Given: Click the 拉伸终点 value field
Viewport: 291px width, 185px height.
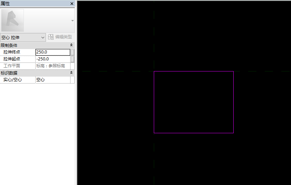Looking at the screenshot, I should click(53, 52).
